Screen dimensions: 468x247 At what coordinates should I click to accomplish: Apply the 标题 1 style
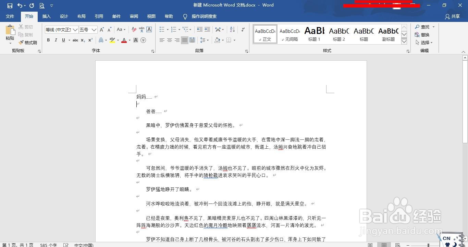[x=314, y=33]
